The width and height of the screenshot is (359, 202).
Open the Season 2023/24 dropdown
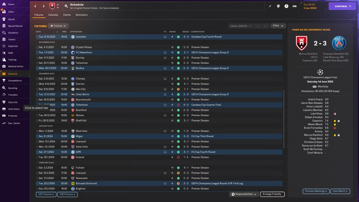[241, 26]
